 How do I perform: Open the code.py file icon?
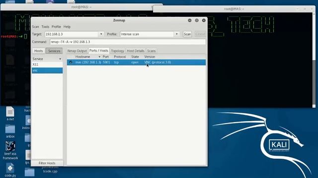click(10, 170)
